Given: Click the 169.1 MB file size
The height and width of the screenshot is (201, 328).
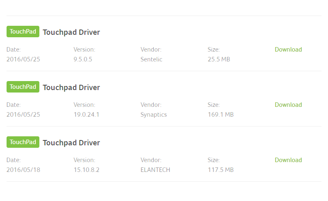Looking at the screenshot, I should (221, 115).
